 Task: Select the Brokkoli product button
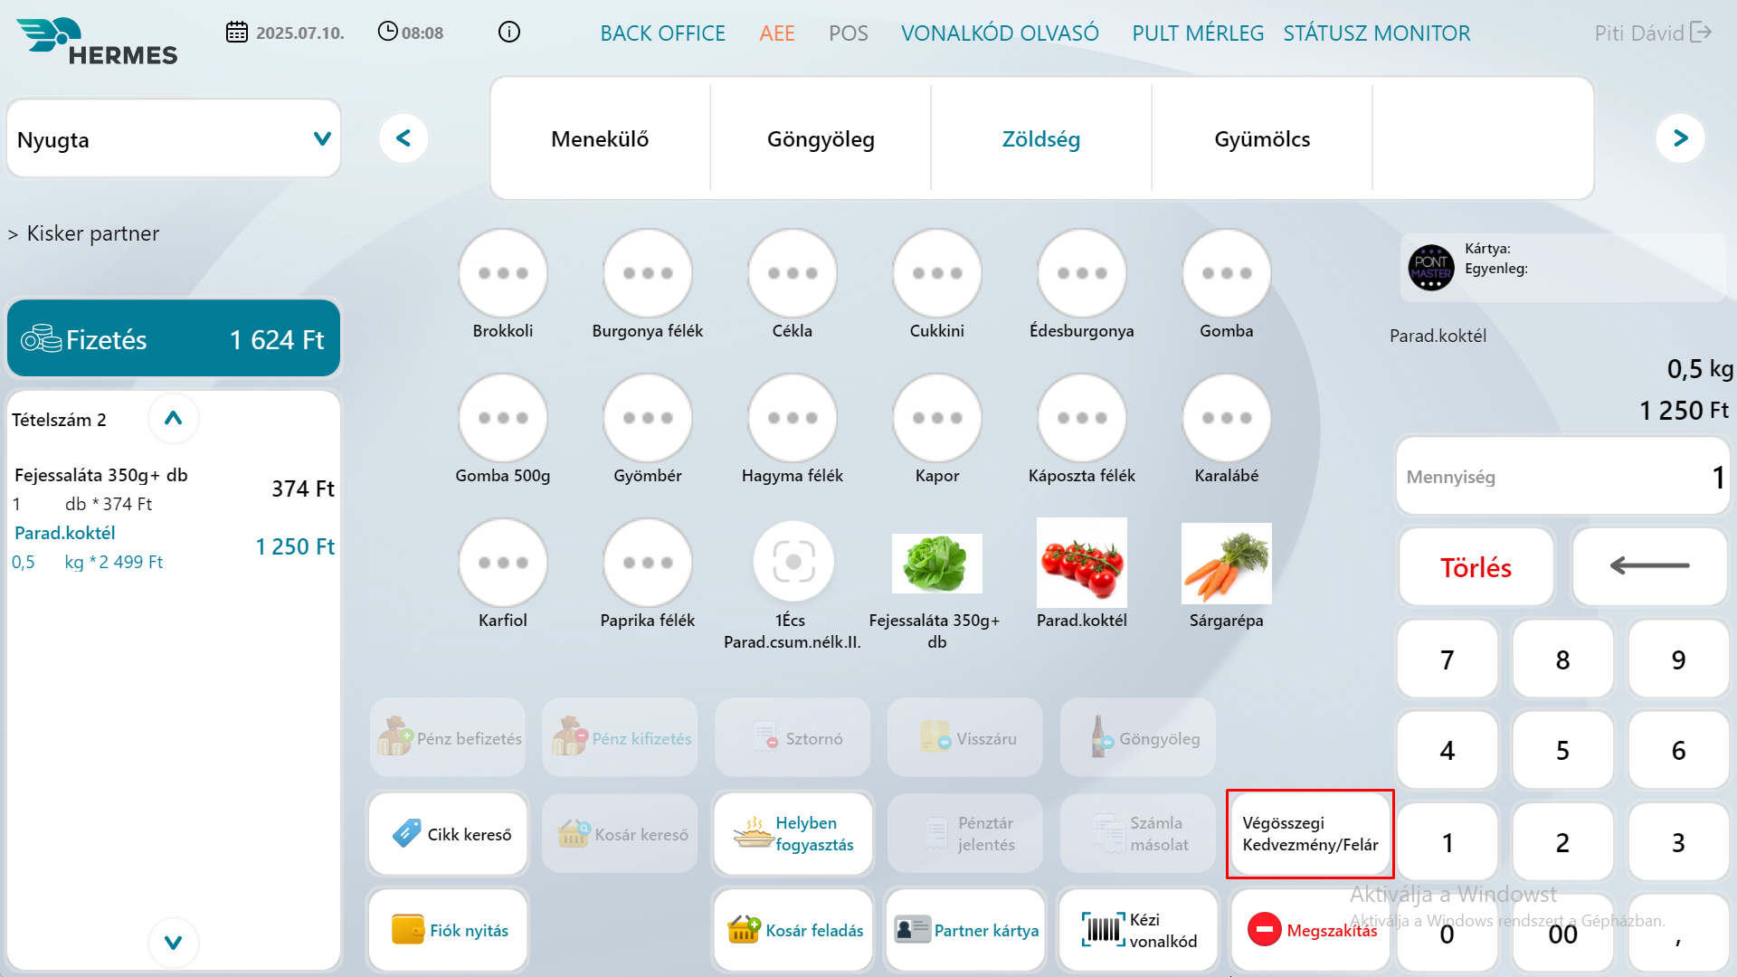(503, 273)
